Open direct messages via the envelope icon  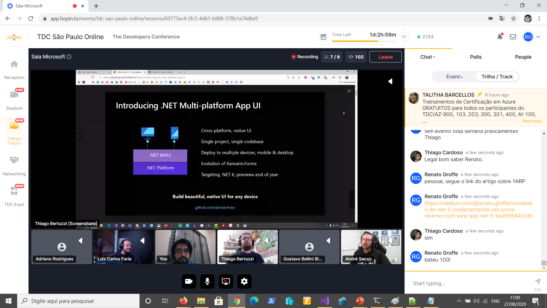(x=513, y=37)
